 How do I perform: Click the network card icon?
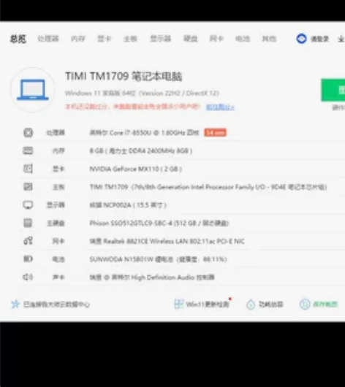[28, 241]
